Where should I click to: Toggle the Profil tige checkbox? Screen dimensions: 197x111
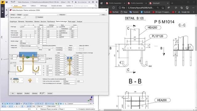[x=21, y=27]
